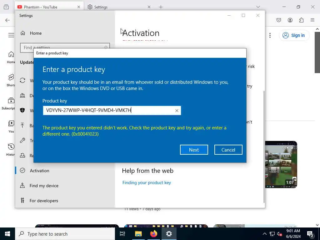Click the browser back arrow

(x=7, y=20)
